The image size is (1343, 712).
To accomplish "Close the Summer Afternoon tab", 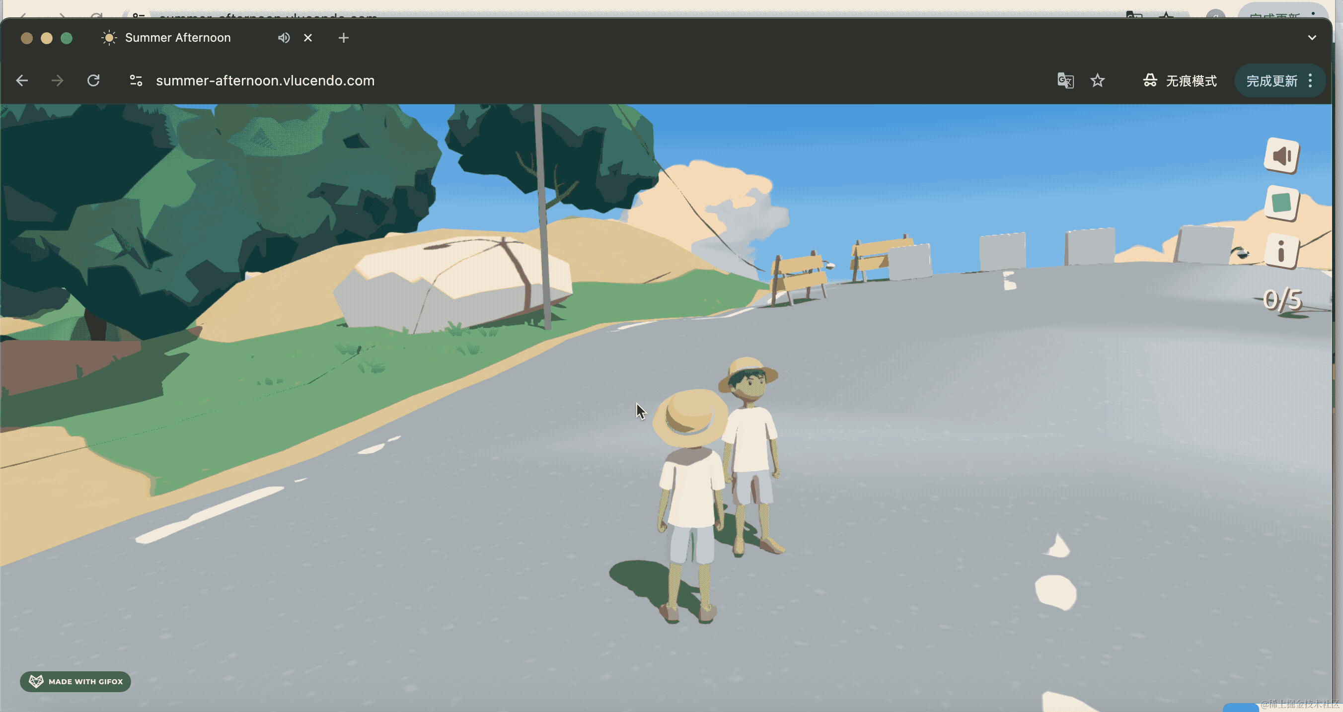I will point(308,38).
